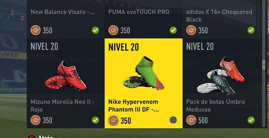This screenshot has width=269, height=138.
Task: Click the coin icon under Umbro Medusae pack
Action: click(191, 120)
